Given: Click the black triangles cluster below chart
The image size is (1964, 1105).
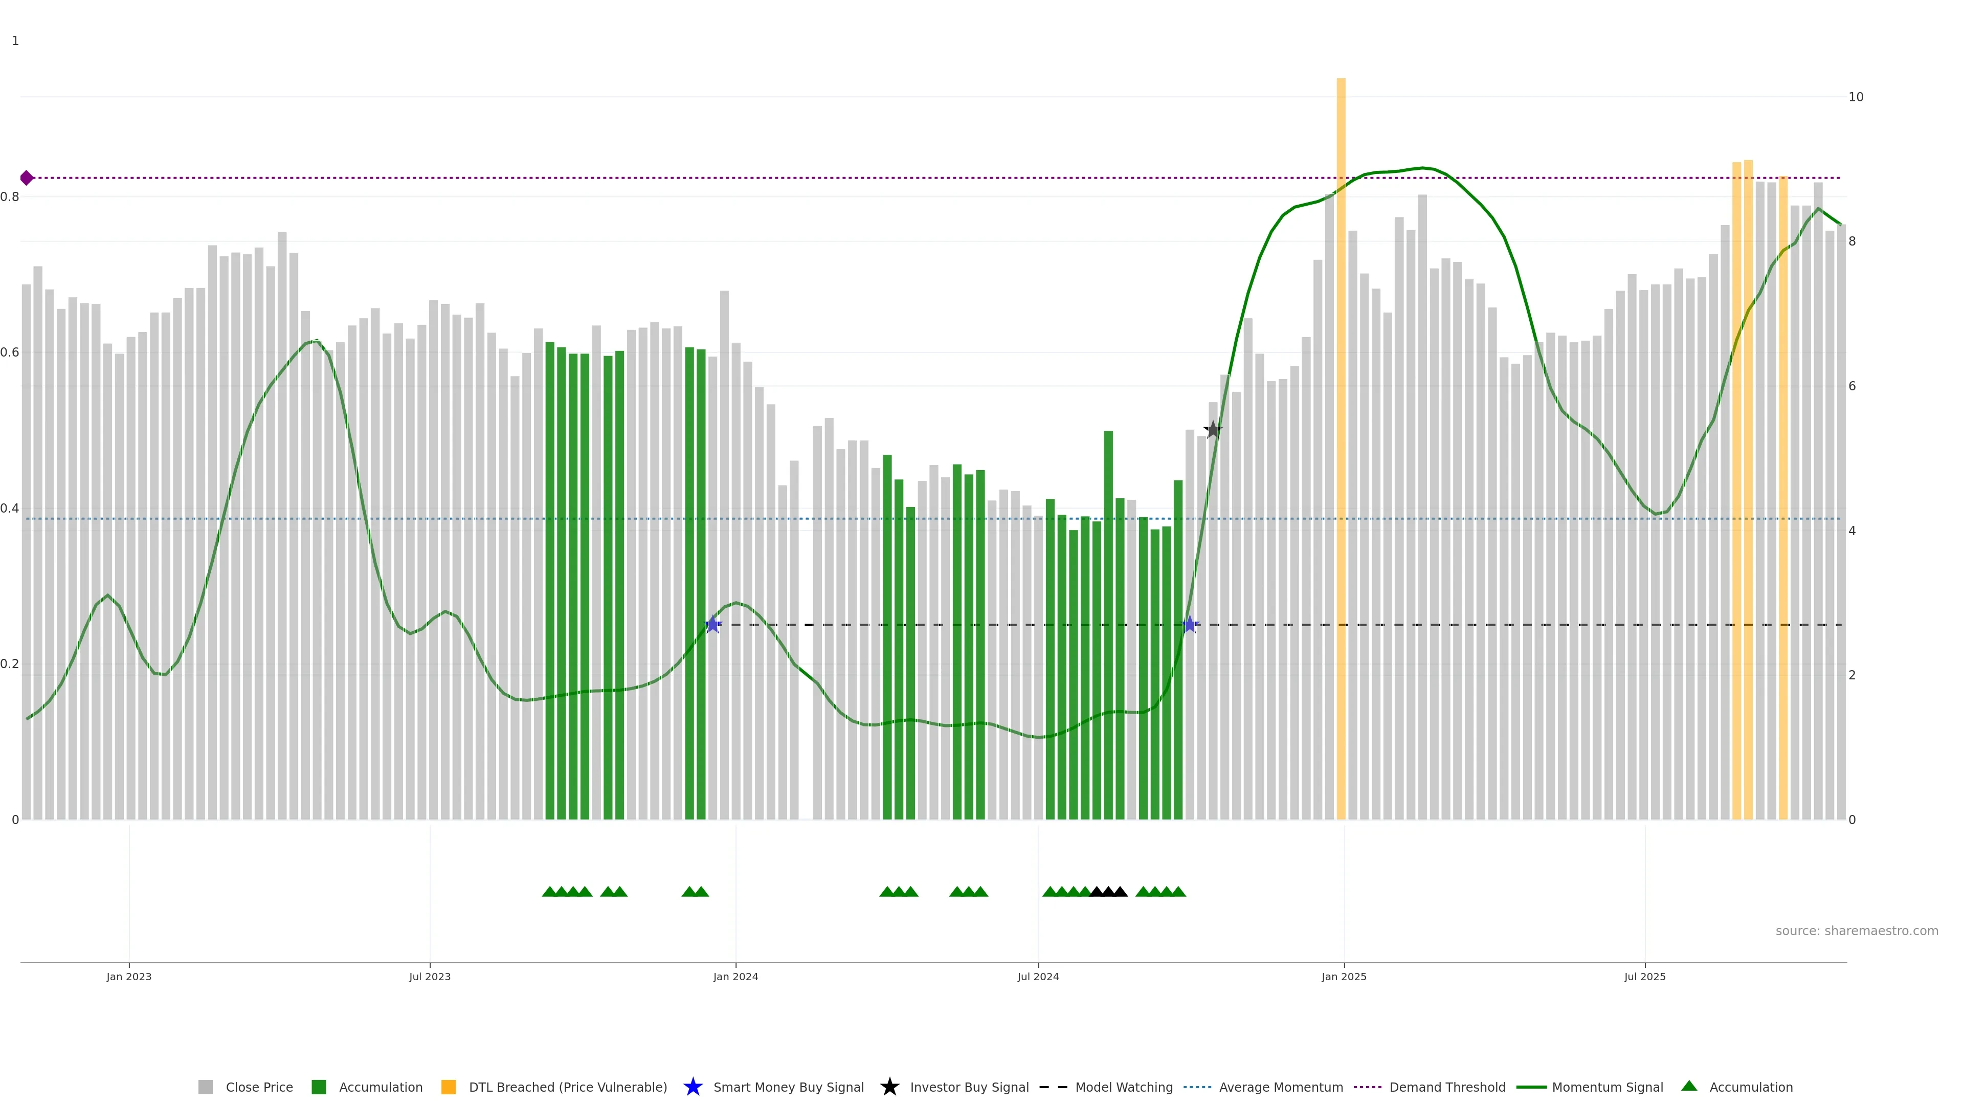Looking at the screenshot, I should click(1108, 892).
